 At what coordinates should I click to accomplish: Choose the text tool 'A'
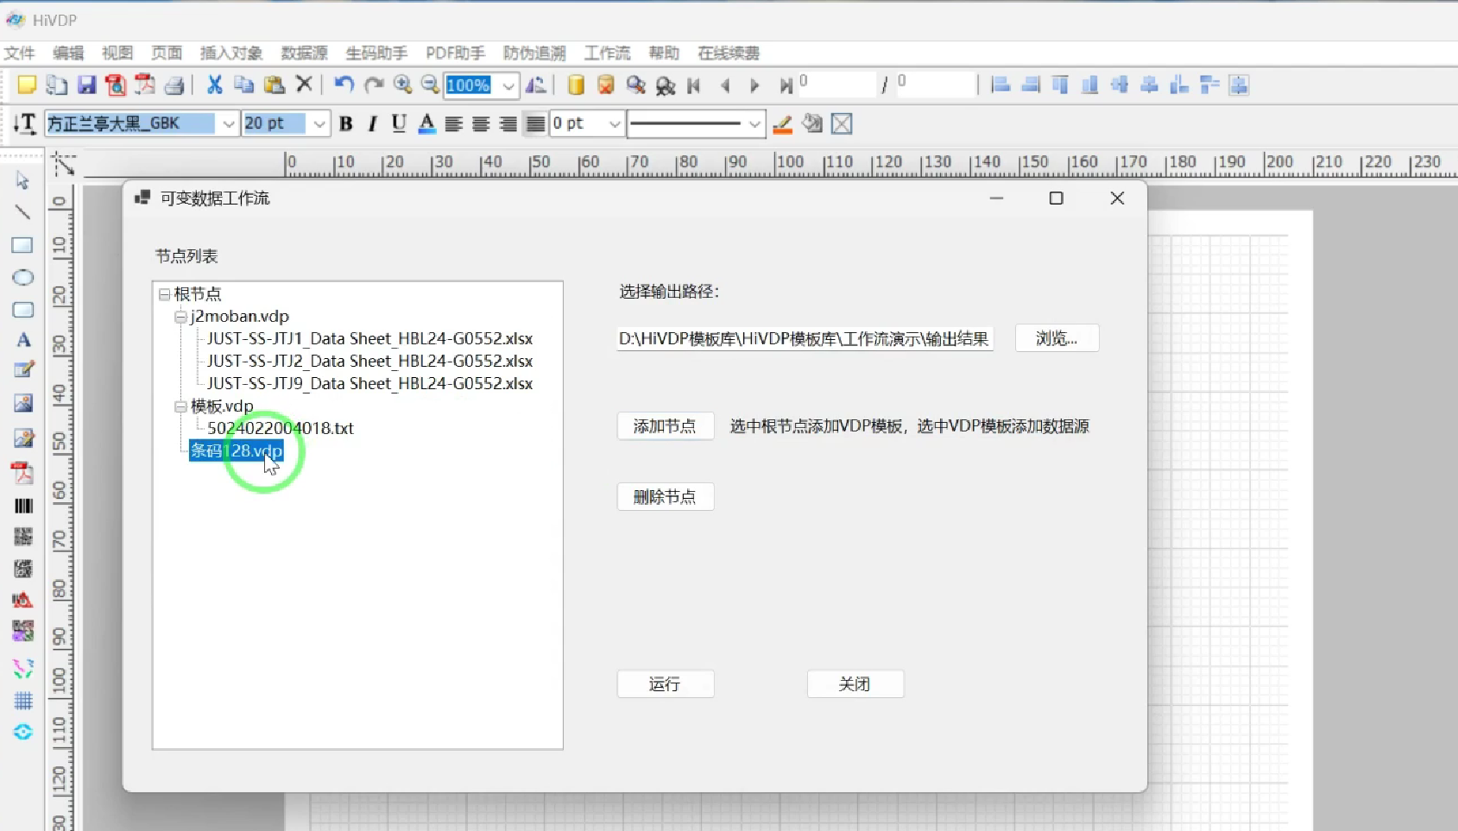click(x=23, y=340)
